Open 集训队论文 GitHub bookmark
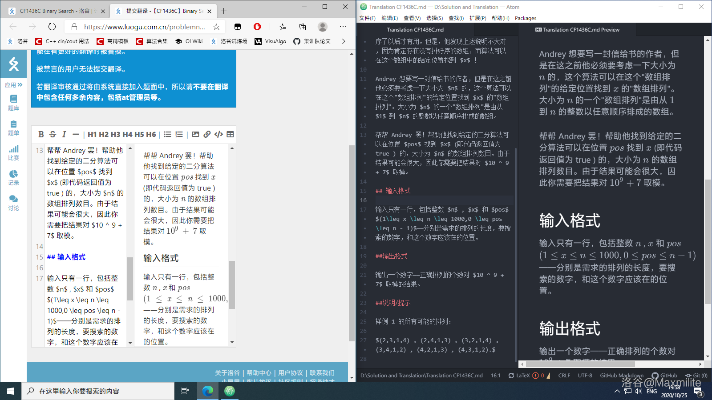 point(311,41)
